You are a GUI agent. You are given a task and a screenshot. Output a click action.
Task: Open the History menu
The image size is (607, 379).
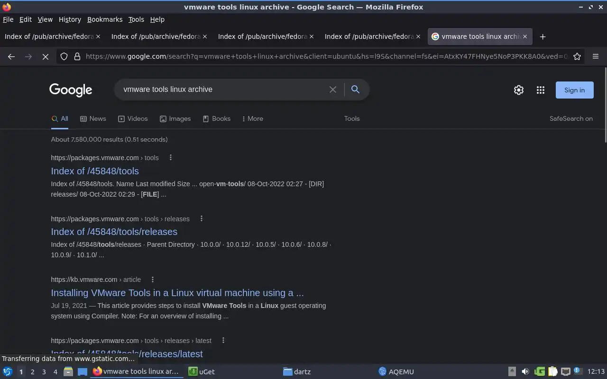point(70,19)
